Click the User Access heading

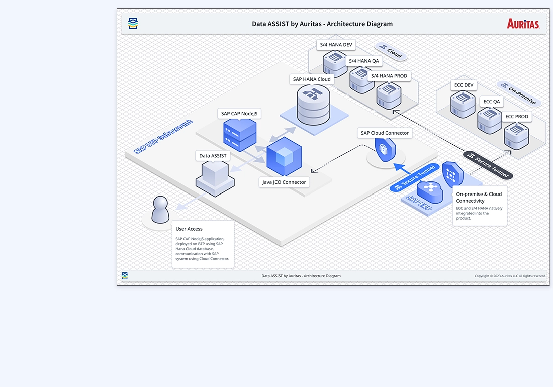[189, 229]
